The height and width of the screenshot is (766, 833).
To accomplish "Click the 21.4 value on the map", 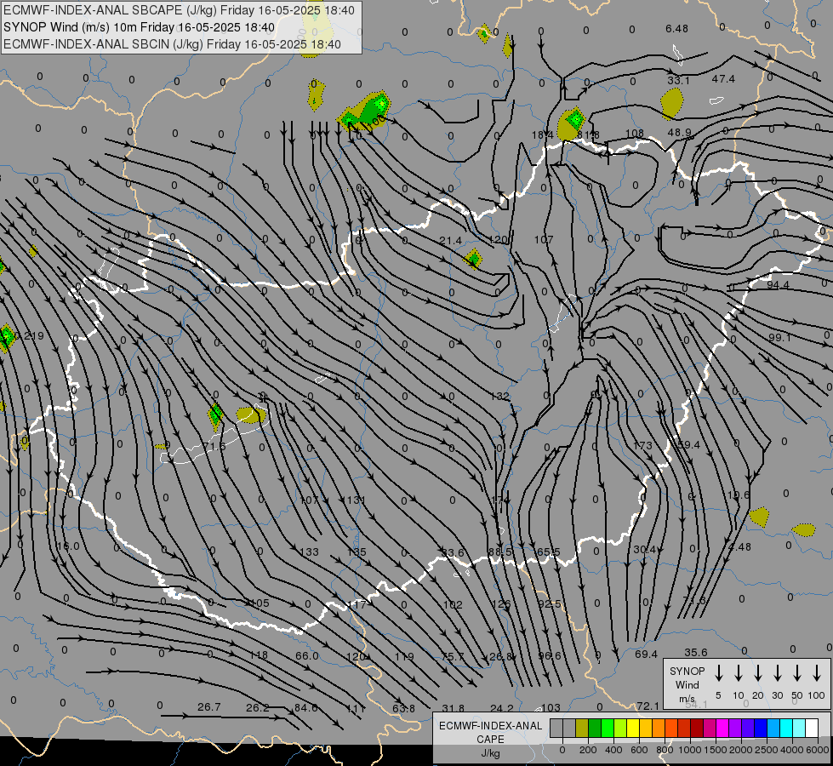I will [x=450, y=241].
